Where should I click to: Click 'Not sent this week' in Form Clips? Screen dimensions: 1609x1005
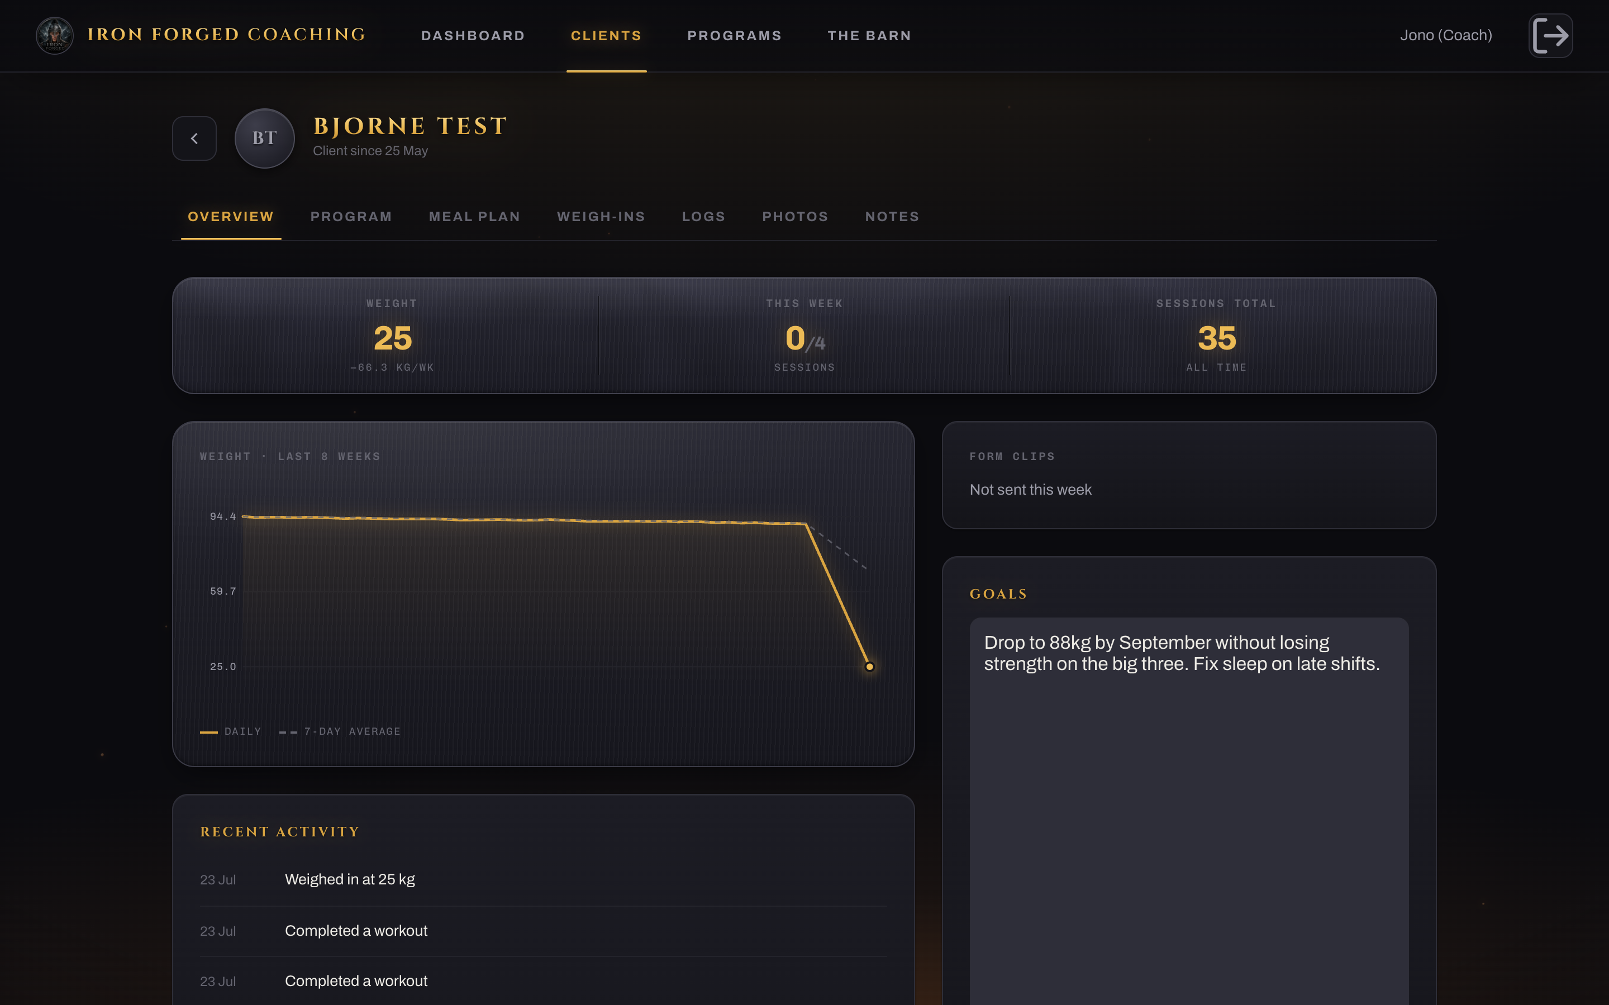1031,490
